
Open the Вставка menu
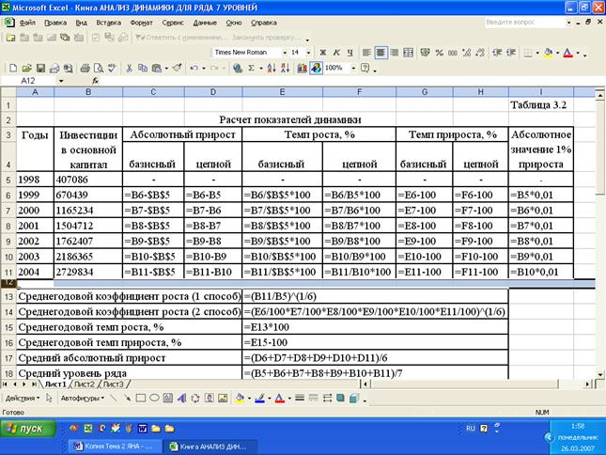pos(109,23)
